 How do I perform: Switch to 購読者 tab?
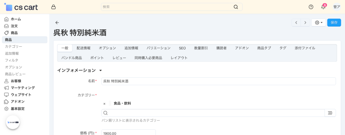pyautogui.click(x=221, y=48)
